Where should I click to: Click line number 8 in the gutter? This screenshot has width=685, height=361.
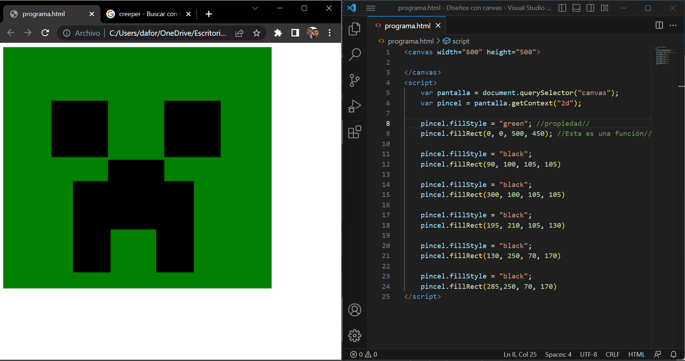388,123
